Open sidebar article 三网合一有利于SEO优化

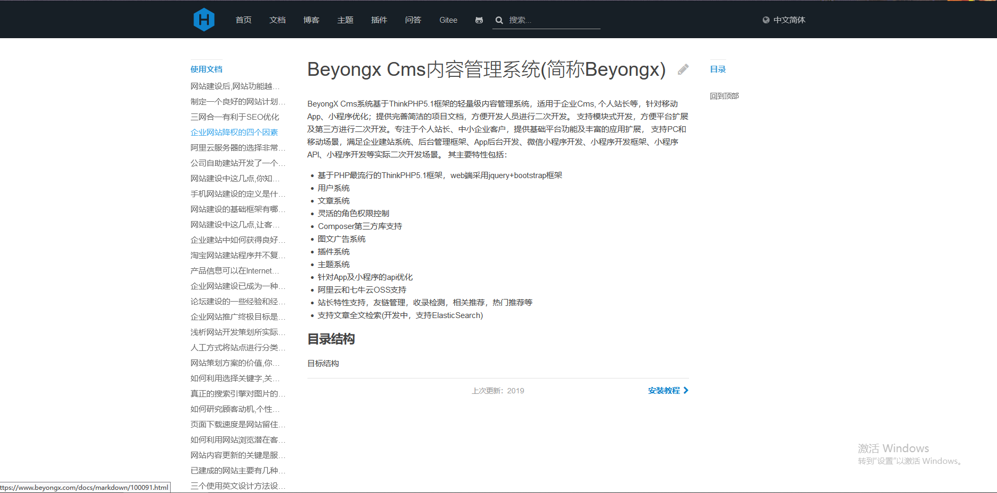[235, 117]
